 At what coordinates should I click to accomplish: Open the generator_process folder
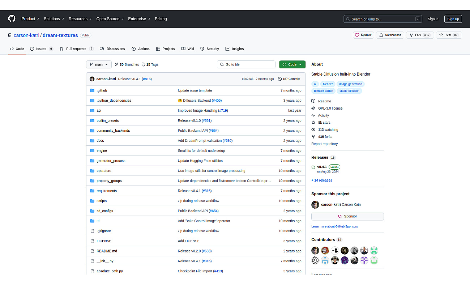[111, 161]
